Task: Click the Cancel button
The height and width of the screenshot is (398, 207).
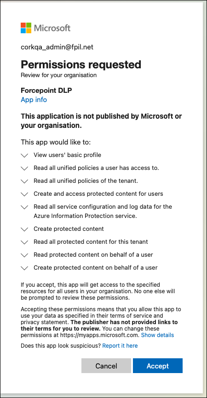Action: click(106, 366)
